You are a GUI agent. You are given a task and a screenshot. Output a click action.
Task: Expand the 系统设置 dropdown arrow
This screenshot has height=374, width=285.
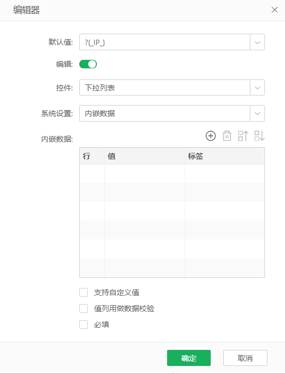257,113
